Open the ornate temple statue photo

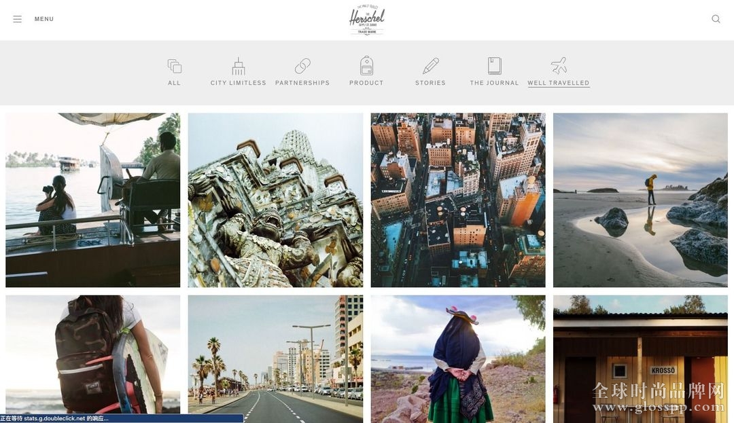point(275,200)
